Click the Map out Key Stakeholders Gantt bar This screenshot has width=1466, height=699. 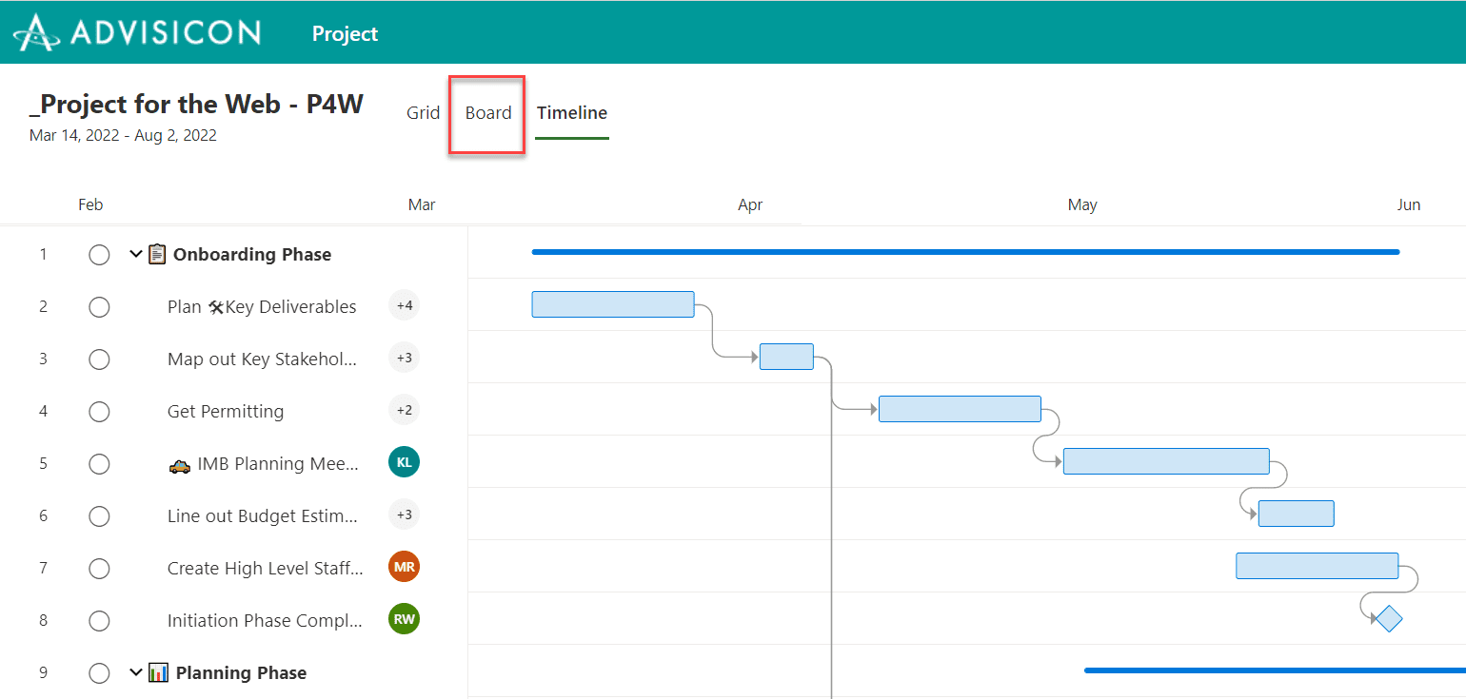786,357
